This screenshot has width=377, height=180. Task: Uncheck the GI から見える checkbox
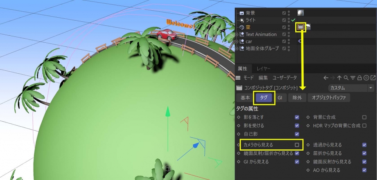pyautogui.click(x=297, y=162)
